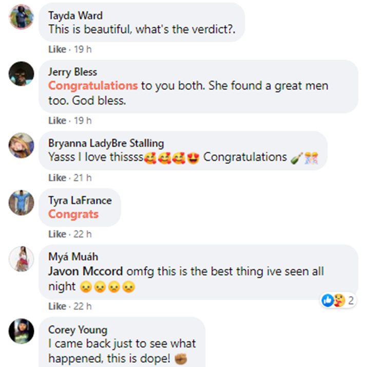Open Corey Young's avatar
This screenshot has height=367, width=385.
[21, 331]
